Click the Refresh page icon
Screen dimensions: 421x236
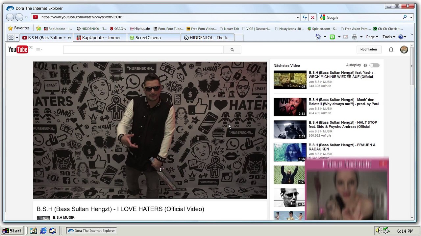[x=305, y=17]
